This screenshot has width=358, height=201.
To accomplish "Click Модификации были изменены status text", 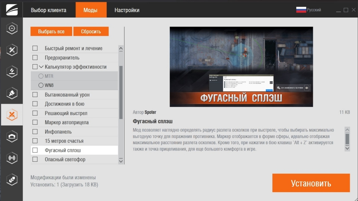I will pyautogui.click(x=63, y=178).
